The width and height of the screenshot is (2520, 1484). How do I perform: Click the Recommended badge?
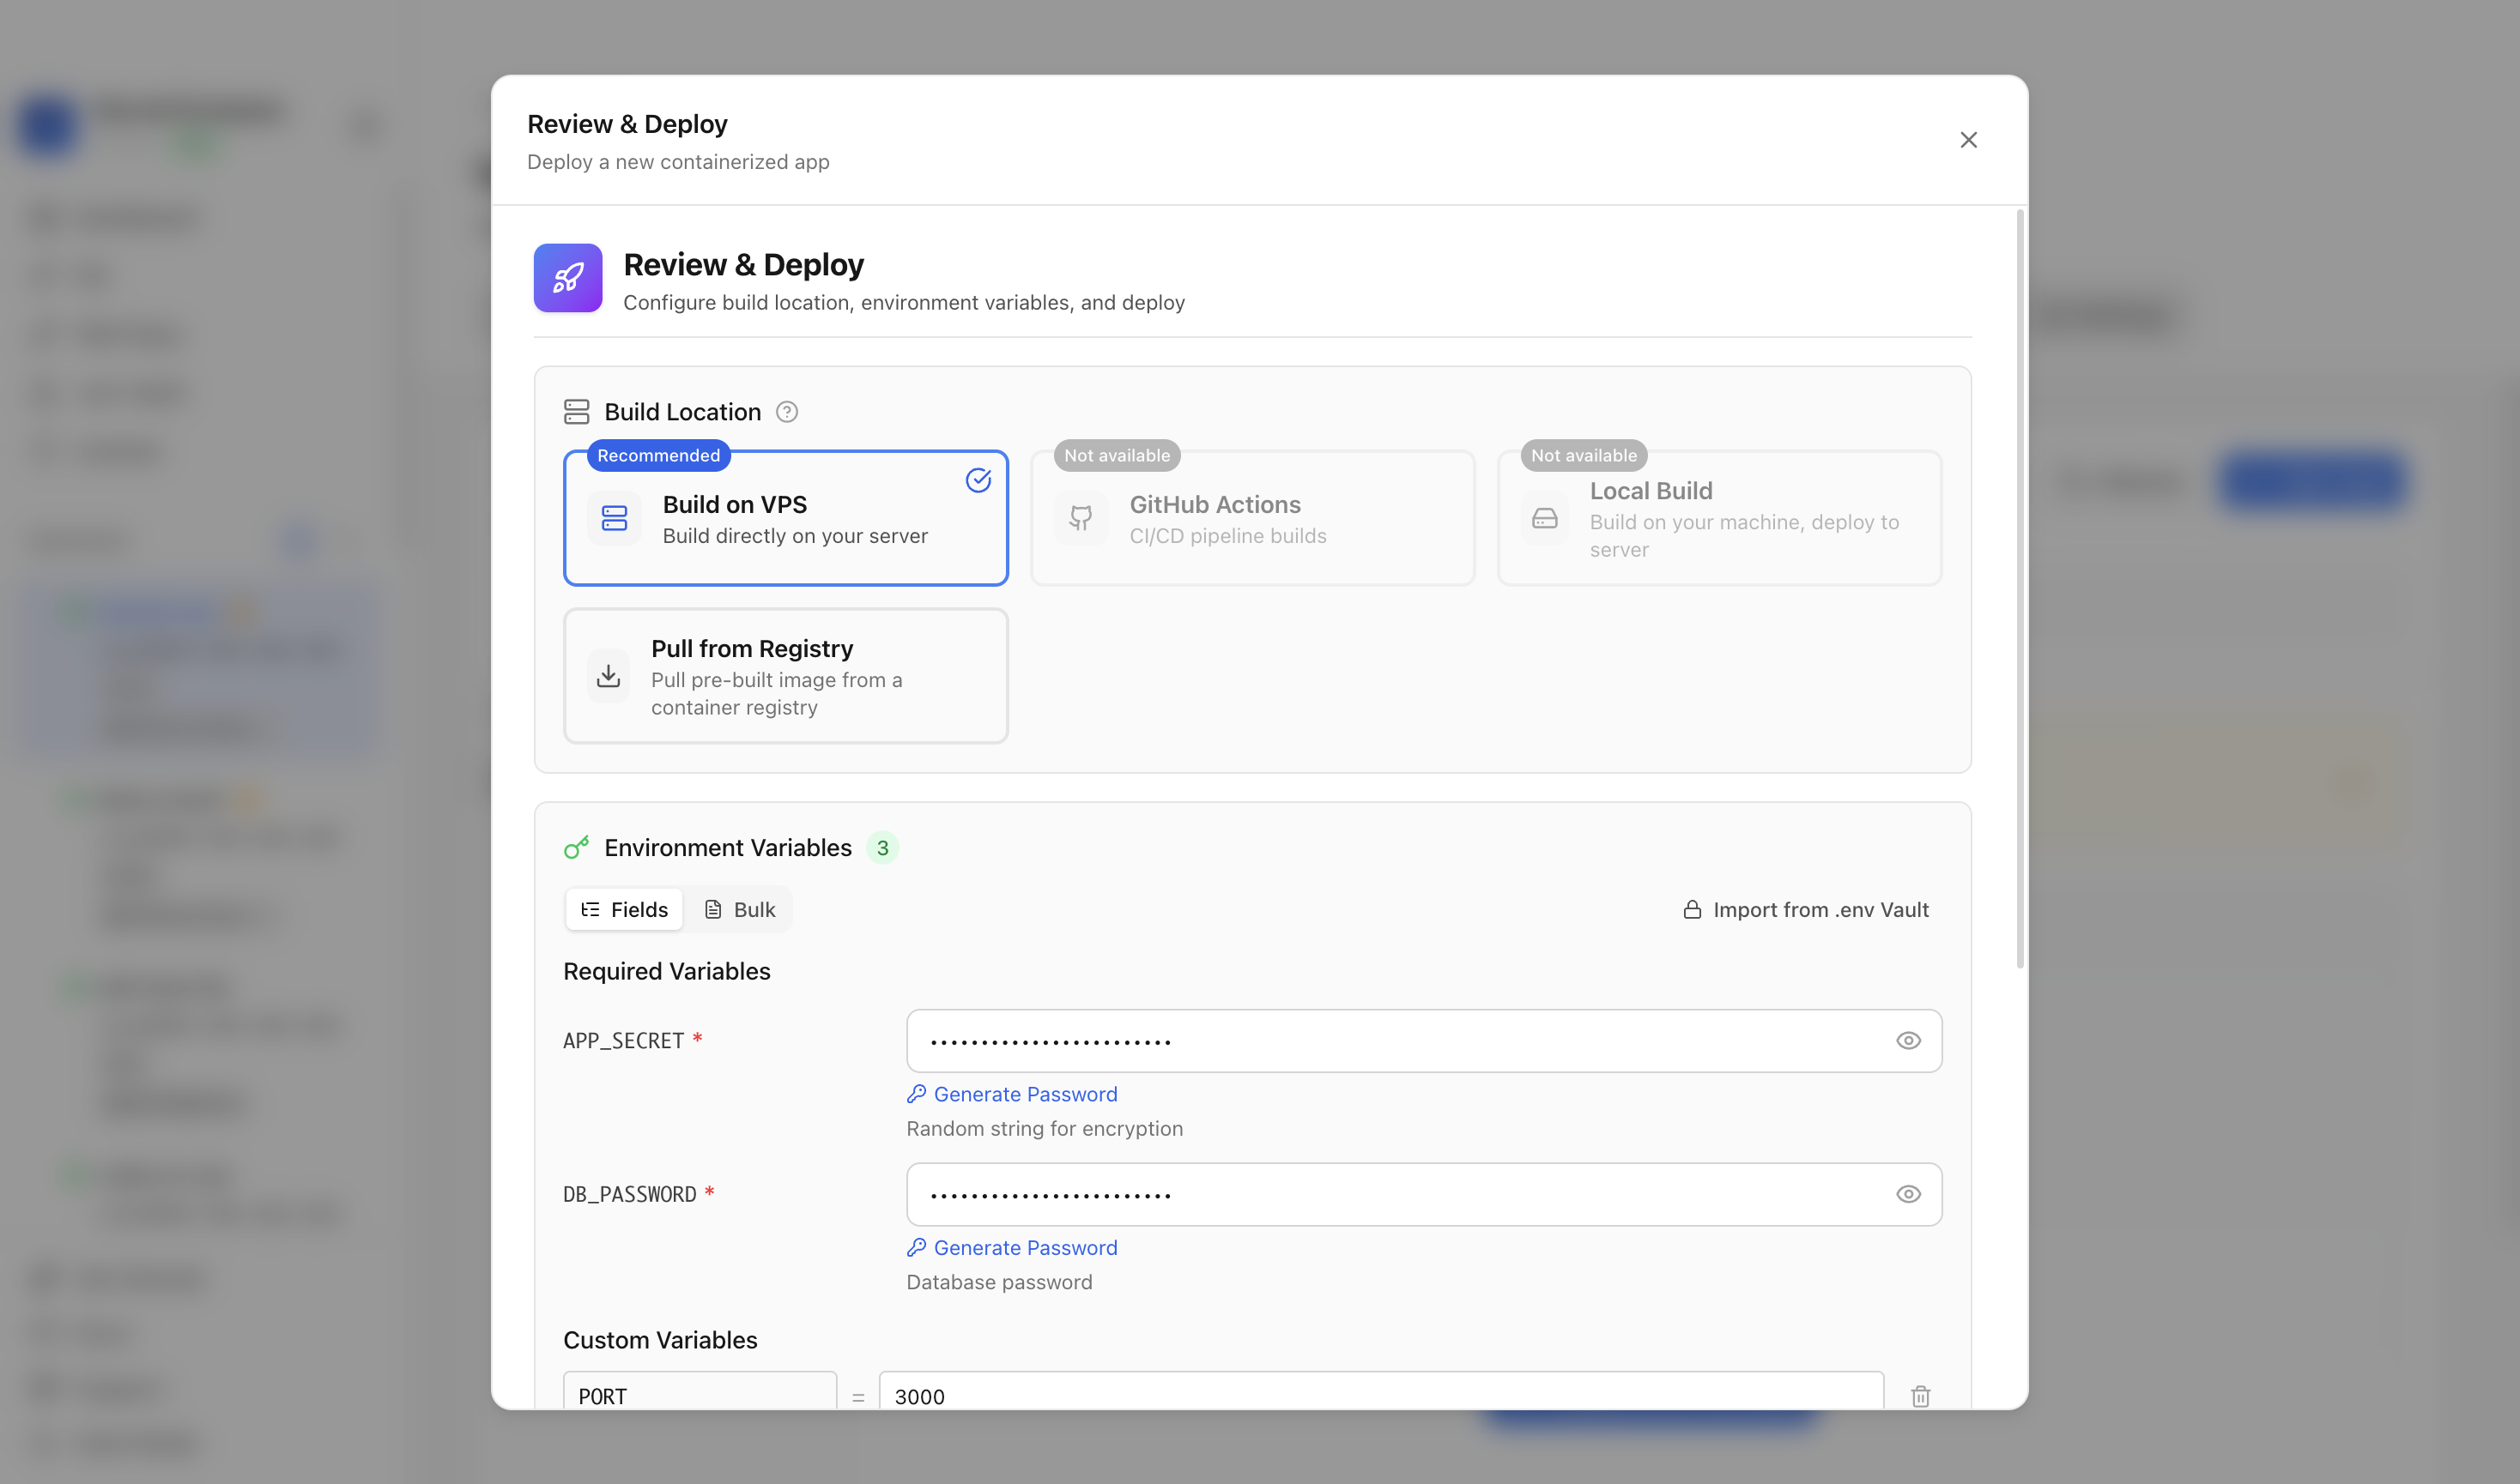[658, 455]
